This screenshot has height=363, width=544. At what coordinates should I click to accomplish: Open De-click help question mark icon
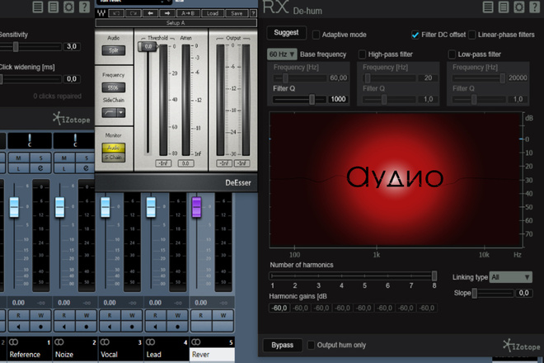[84, 7]
